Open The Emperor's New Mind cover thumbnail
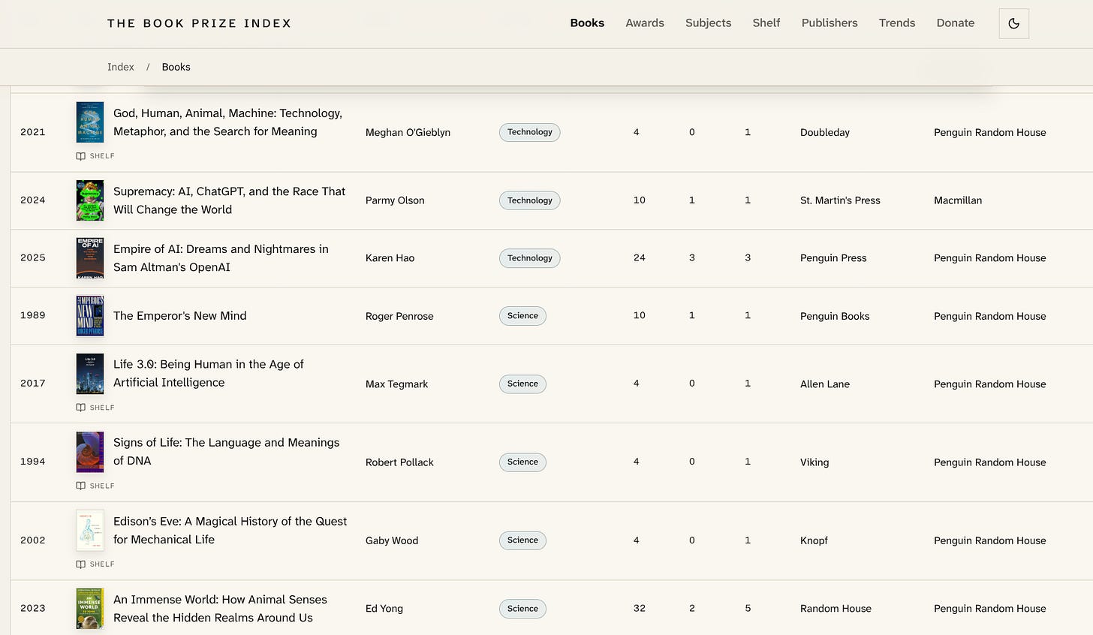The width and height of the screenshot is (1093, 635). pyautogui.click(x=90, y=316)
